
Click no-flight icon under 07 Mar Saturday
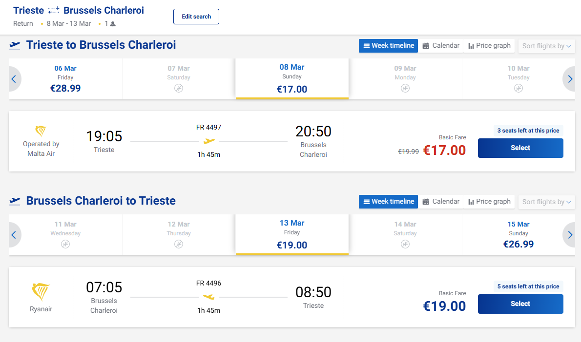click(179, 88)
